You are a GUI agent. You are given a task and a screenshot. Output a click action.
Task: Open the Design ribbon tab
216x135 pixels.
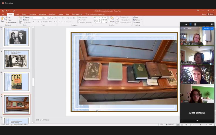tap(24, 14)
